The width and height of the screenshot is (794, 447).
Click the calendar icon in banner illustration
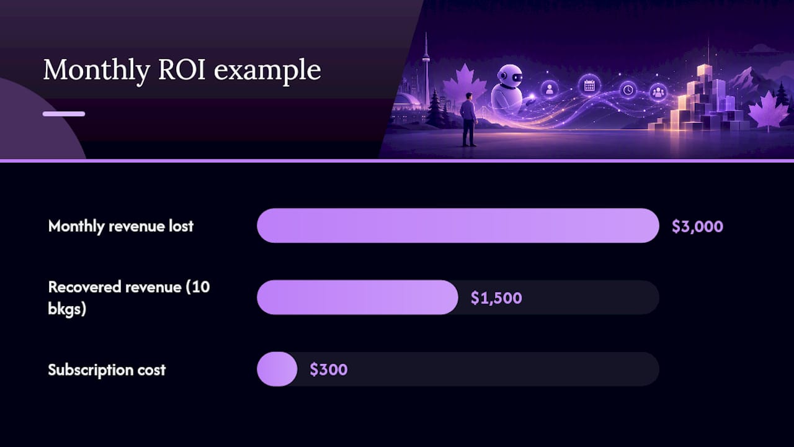click(x=589, y=86)
